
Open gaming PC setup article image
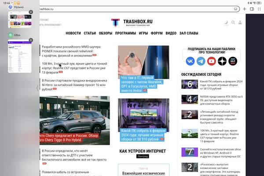click(143, 114)
